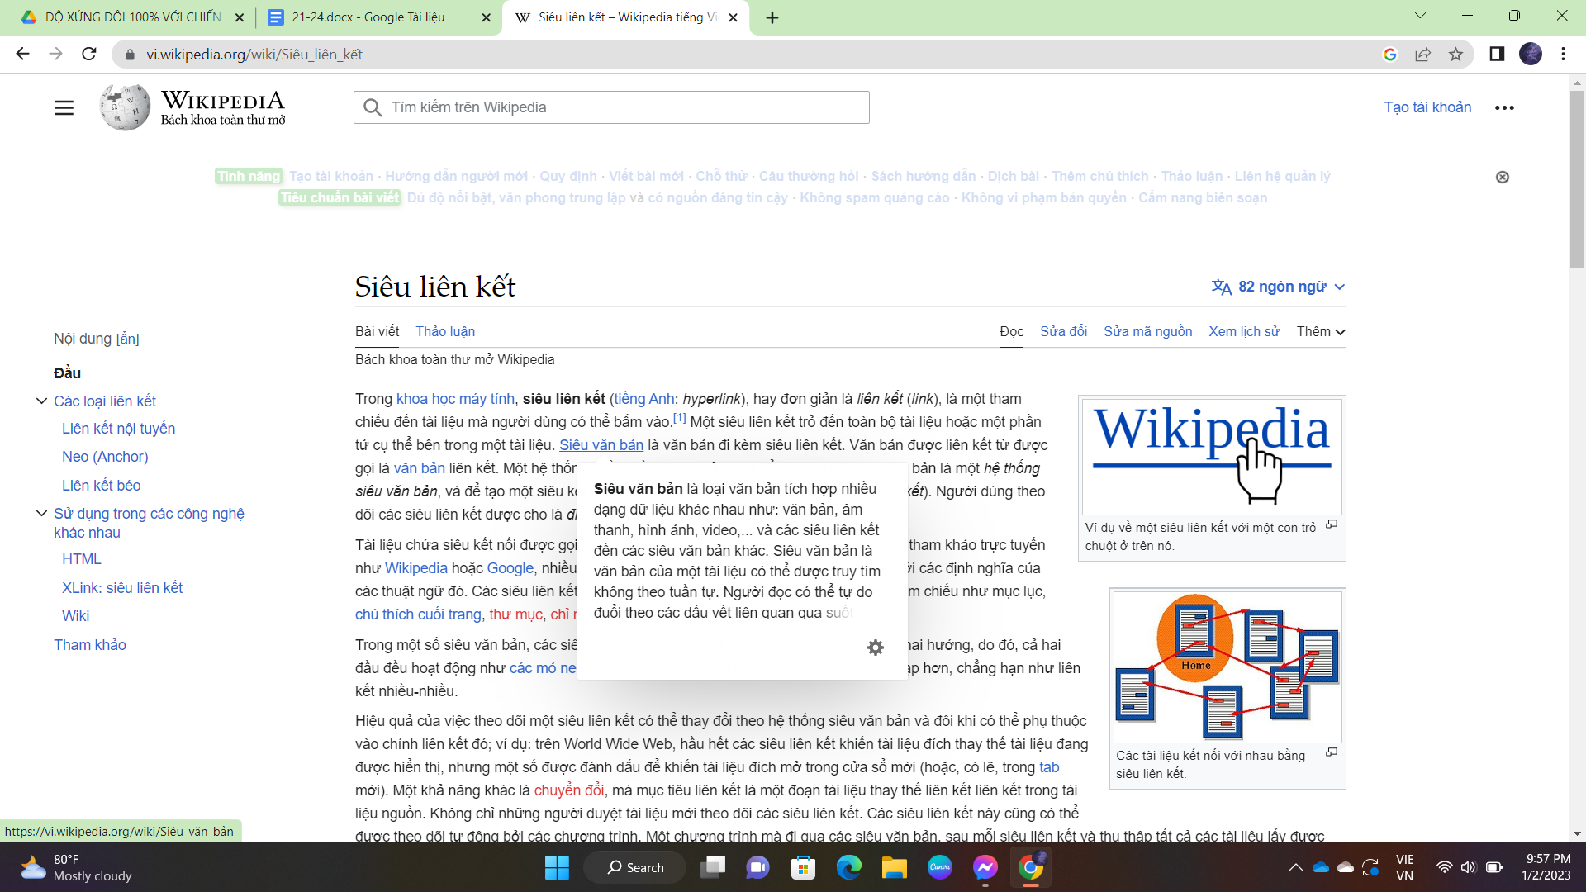Go back to previous page
This screenshot has width=1586, height=892.
22,54
